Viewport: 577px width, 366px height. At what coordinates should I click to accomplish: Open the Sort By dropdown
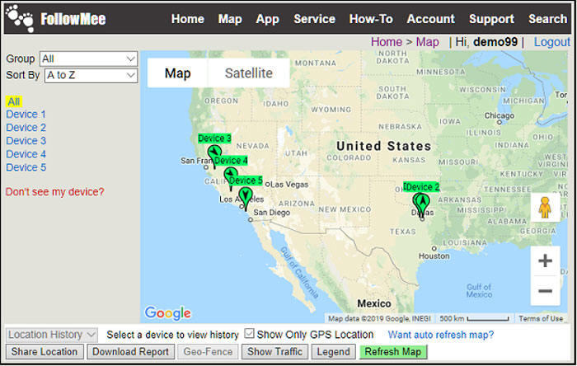click(91, 75)
